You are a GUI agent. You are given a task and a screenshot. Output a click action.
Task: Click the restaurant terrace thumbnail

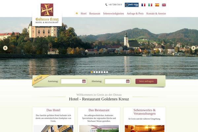pos(99,129)
